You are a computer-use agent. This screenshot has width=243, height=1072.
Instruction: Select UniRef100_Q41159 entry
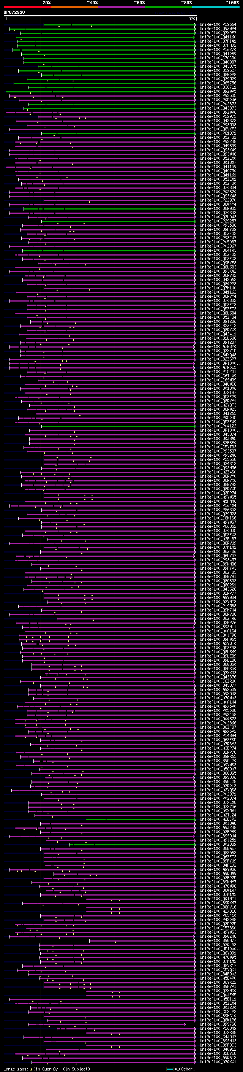pos(218,167)
